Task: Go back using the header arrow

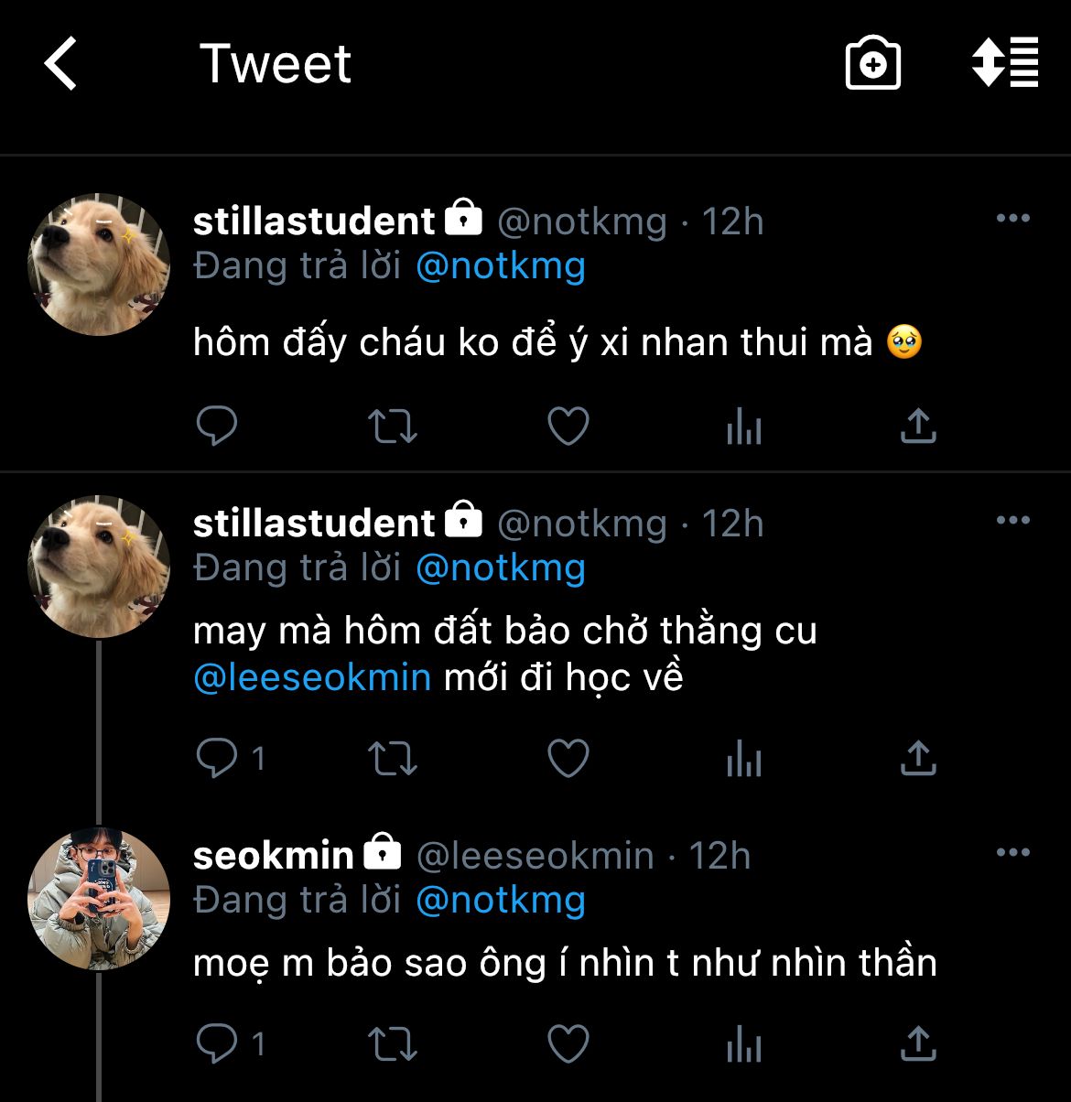Action: [x=60, y=64]
